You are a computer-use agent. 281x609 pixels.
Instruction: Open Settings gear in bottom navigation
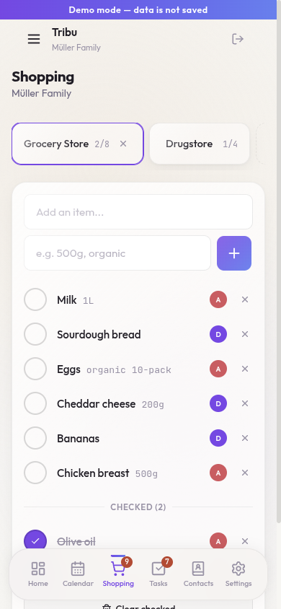(x=238, y=574)
